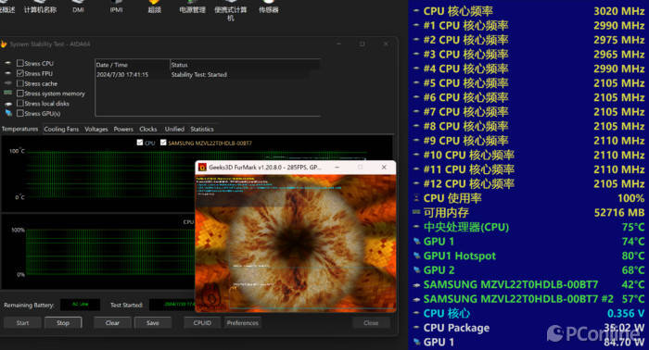
Task: Toggle the CPU graph checkbox
Action: click(140, 143)
